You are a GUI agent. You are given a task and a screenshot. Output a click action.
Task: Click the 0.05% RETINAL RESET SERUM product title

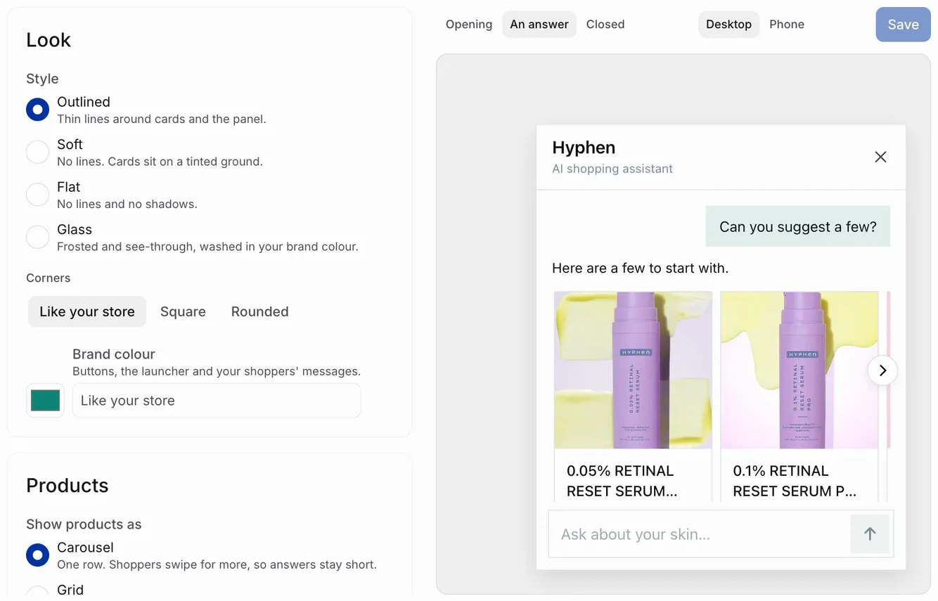622,481
